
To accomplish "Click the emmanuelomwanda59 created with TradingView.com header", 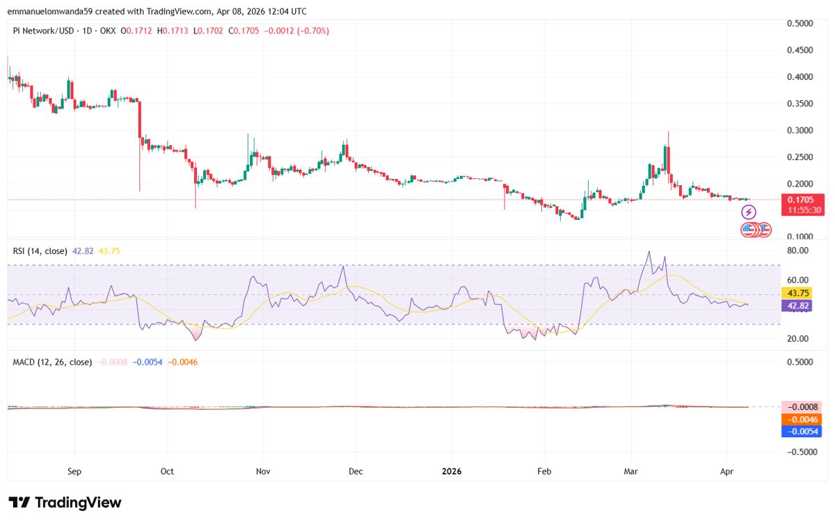I will click(157, 11).
